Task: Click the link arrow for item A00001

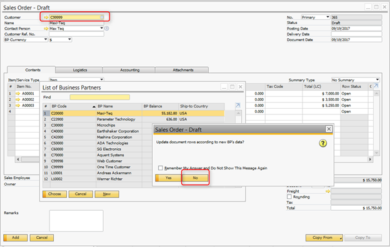Action: click(18, 94)
